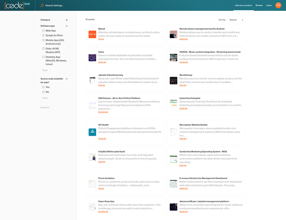Collapse the Software type filter section
This screenshot has width=286, height=220.
pos(67,26)
